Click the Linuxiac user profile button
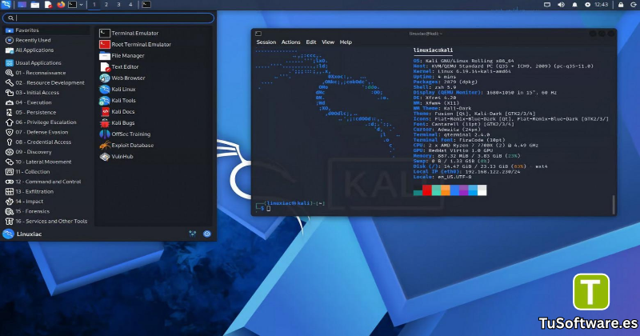 (x=22, y=234)
